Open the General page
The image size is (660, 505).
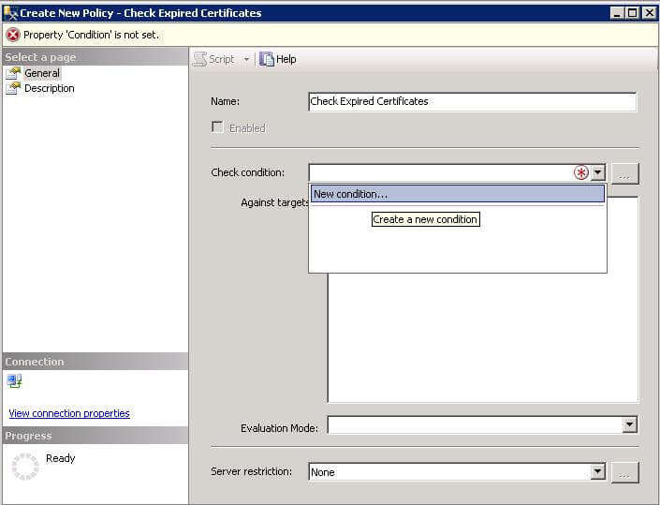coord(42,73)
